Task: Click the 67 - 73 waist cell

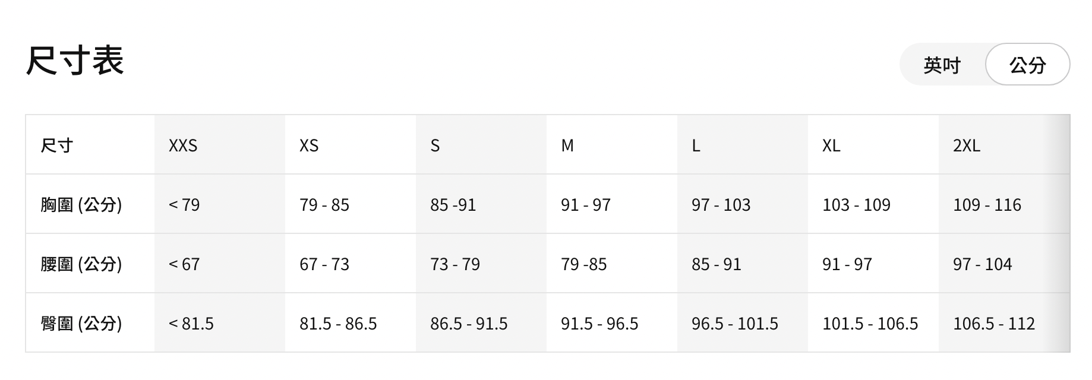Action: tap(324, 264)
